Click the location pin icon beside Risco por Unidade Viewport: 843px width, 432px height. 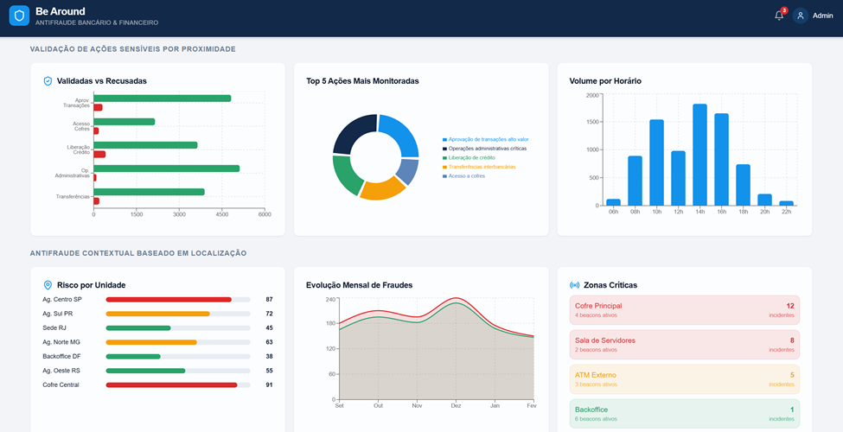[x=48, y=285]
